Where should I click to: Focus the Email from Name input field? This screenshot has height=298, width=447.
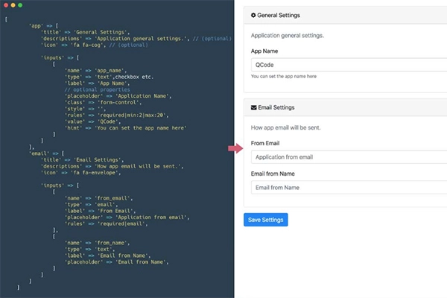click(x=349, y=187)
